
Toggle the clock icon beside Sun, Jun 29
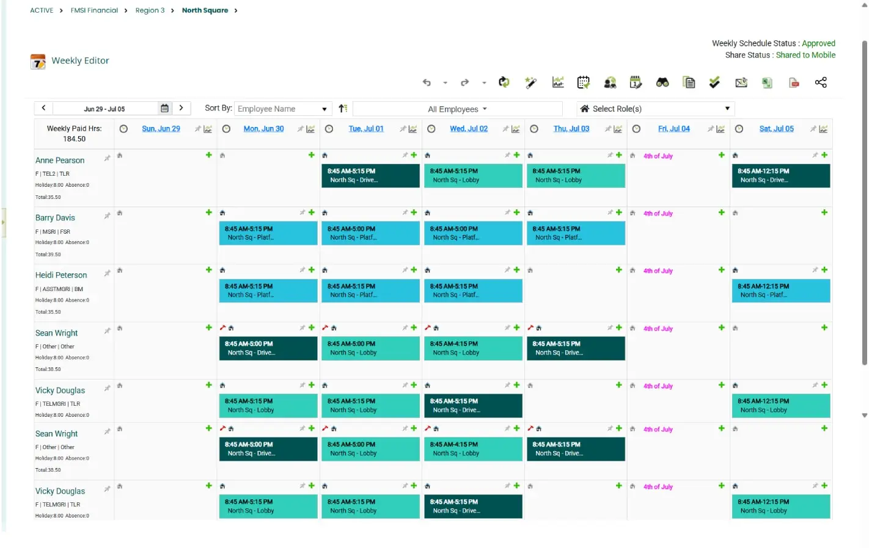(123, 129)
